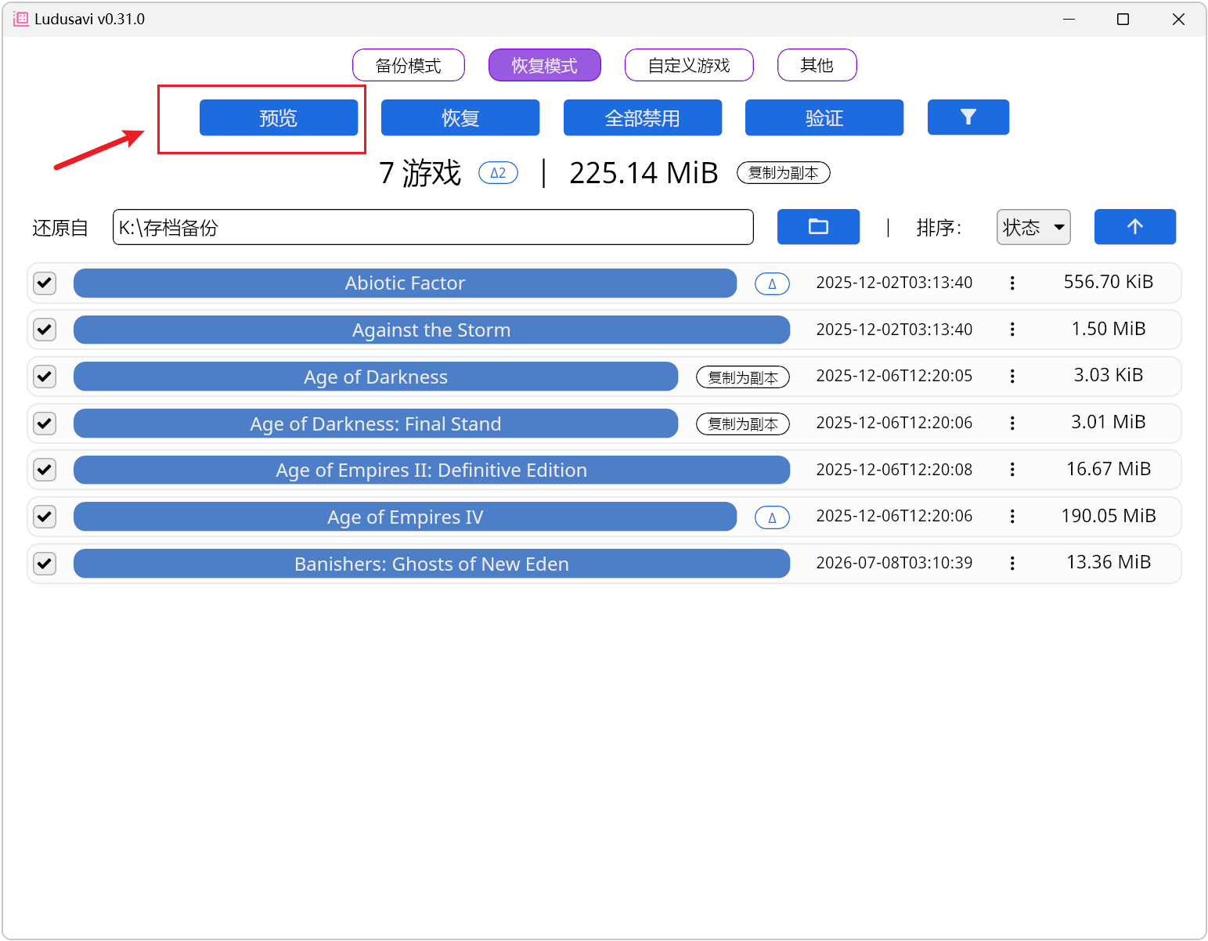The width and height of the screenshot is (1208, 941).
Task: Click the 恢复 button
Action: click(x=460, y=117)
